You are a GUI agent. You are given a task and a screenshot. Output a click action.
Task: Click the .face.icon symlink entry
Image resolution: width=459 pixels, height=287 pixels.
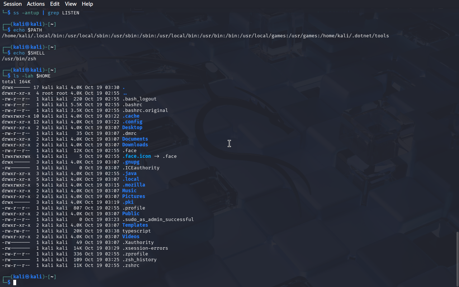coord(136,156)
